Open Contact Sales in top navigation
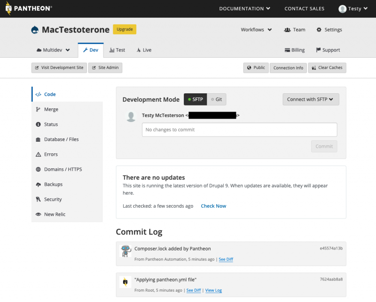The image size is (376, 302). tap(304, 8)
